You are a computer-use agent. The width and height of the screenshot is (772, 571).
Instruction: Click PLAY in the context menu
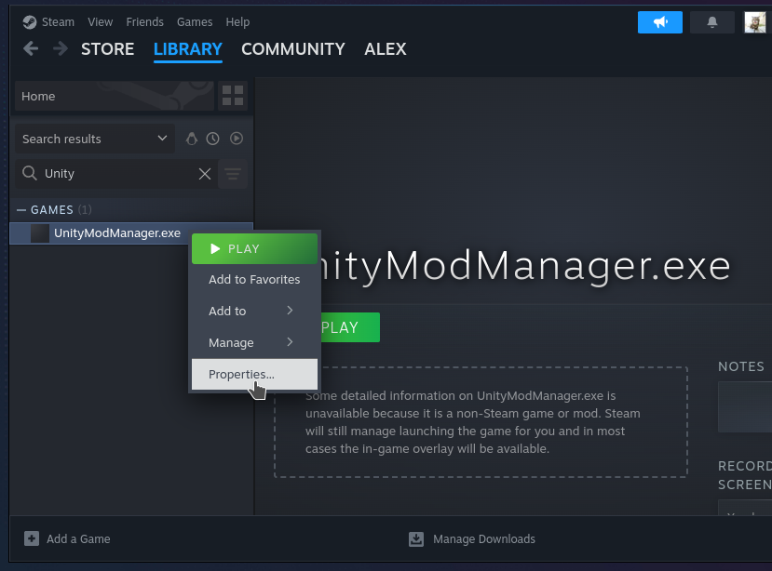point(254,249)
